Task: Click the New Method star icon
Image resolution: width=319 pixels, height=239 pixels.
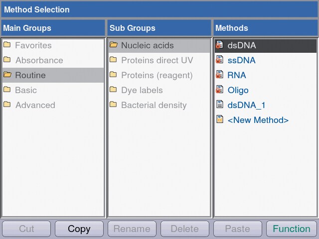Action: [x=220, y=119]
